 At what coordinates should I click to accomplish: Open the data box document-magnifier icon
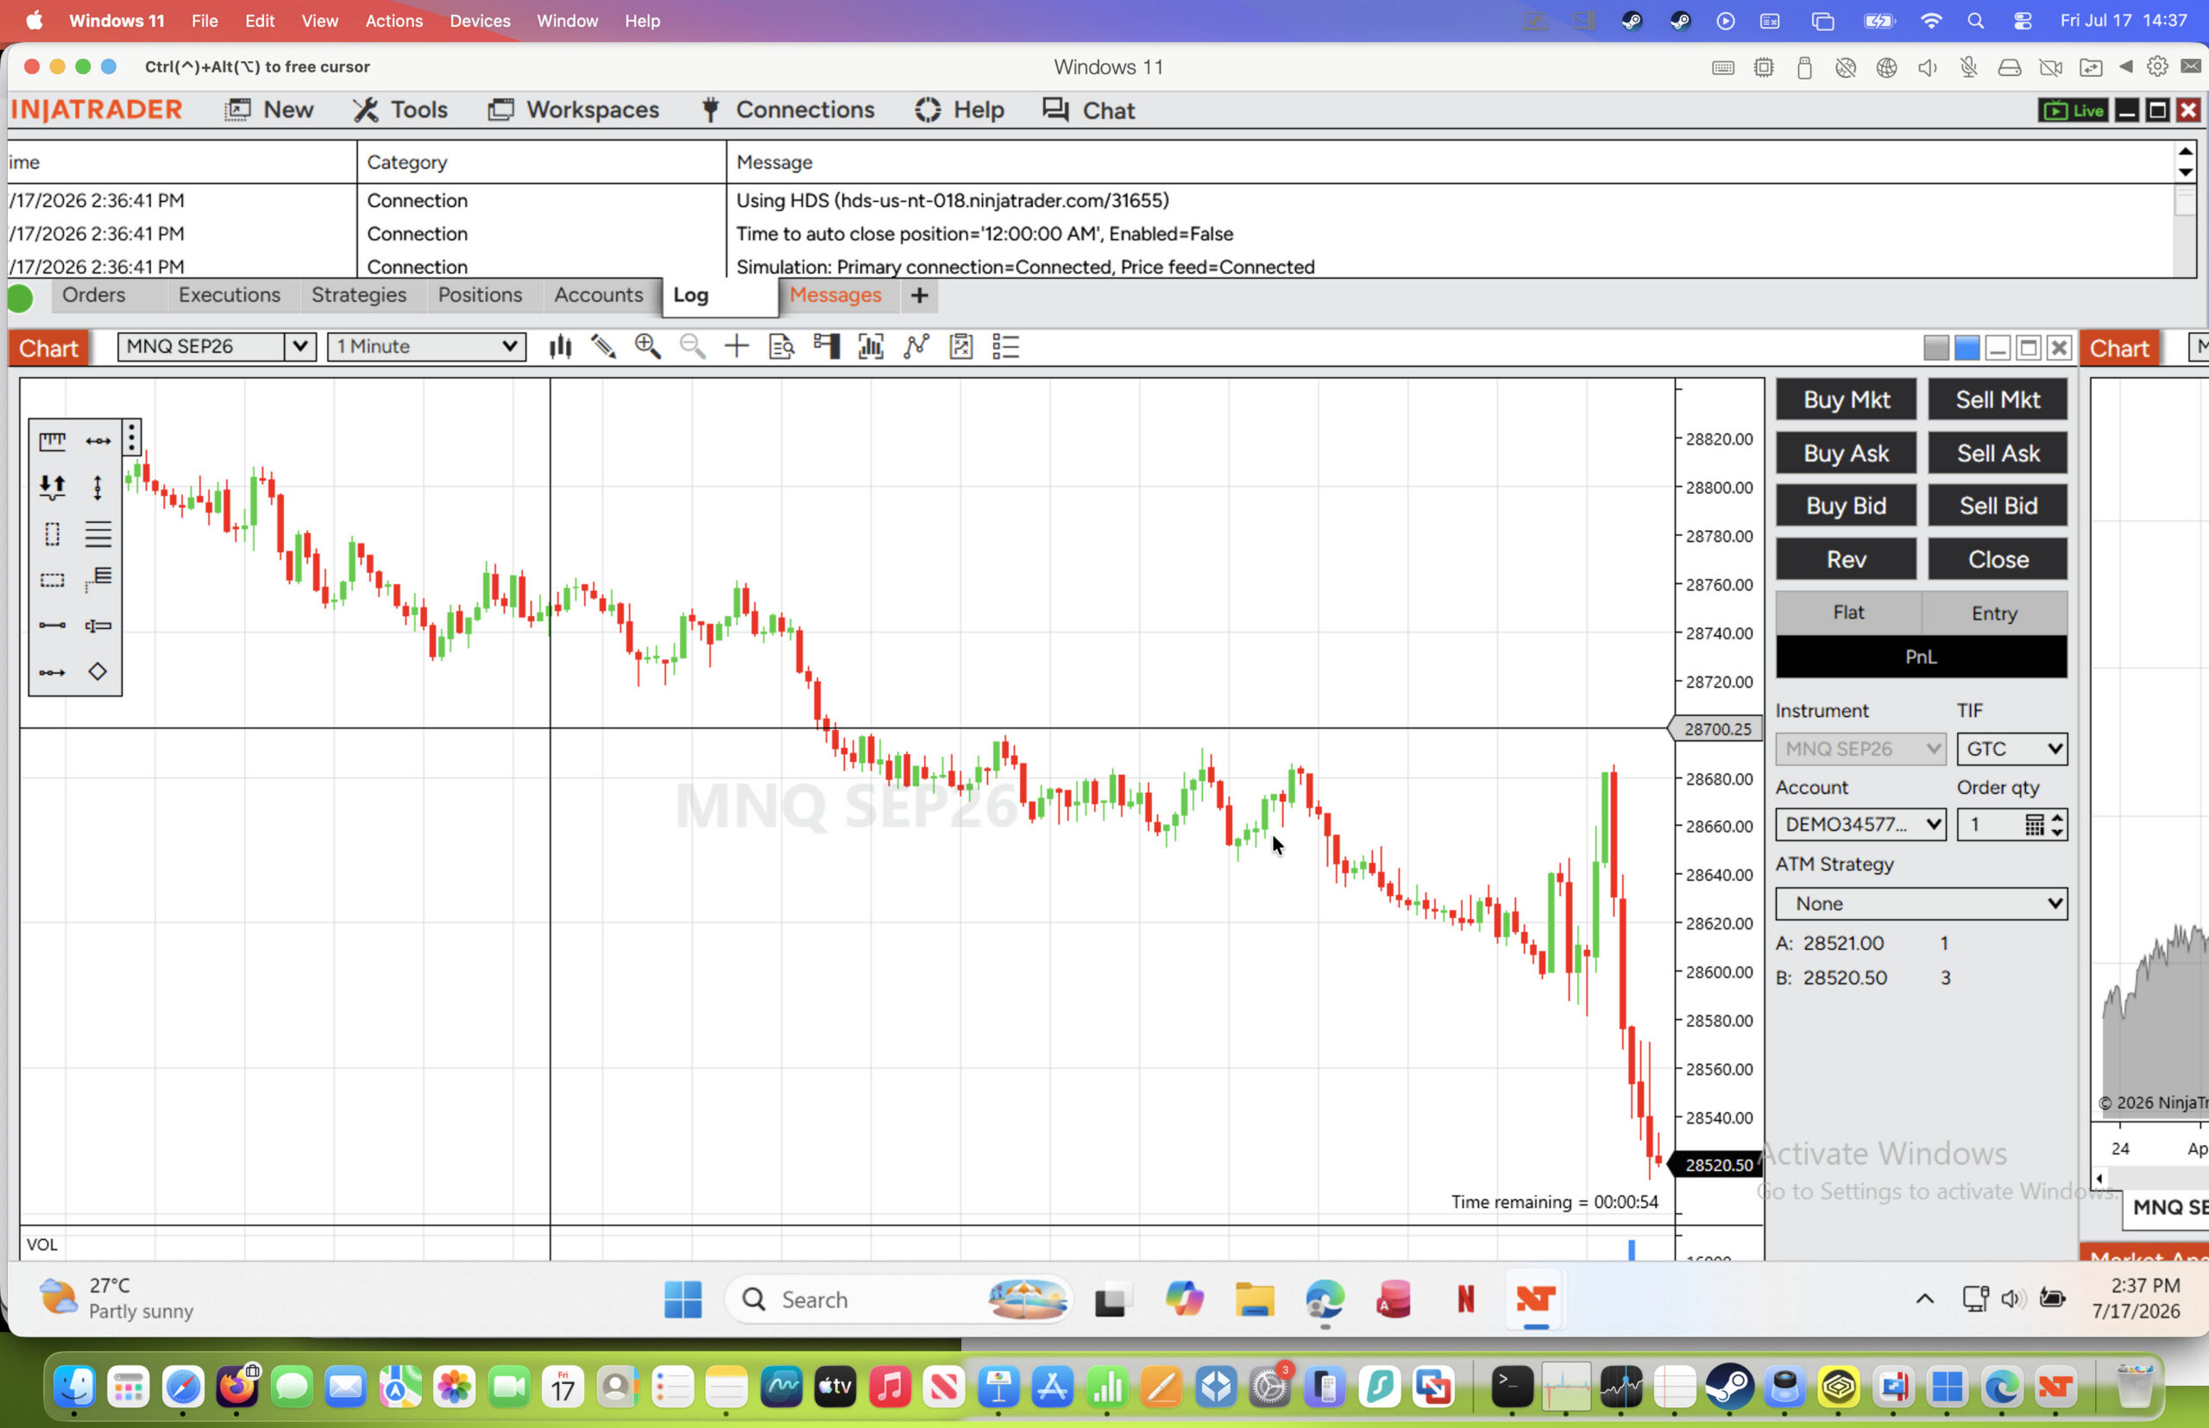782,347
